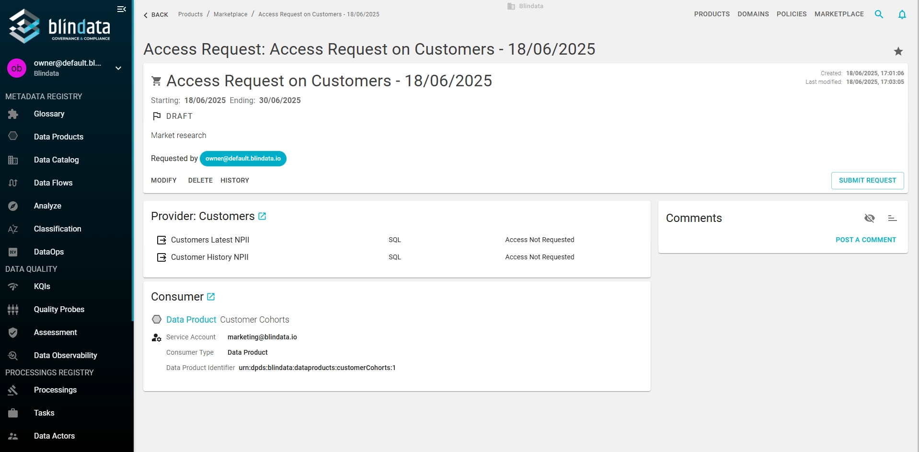Click the shopping cart icon
Image resolution: width=919 pixels, height=452 pixels.
(156, 81)
